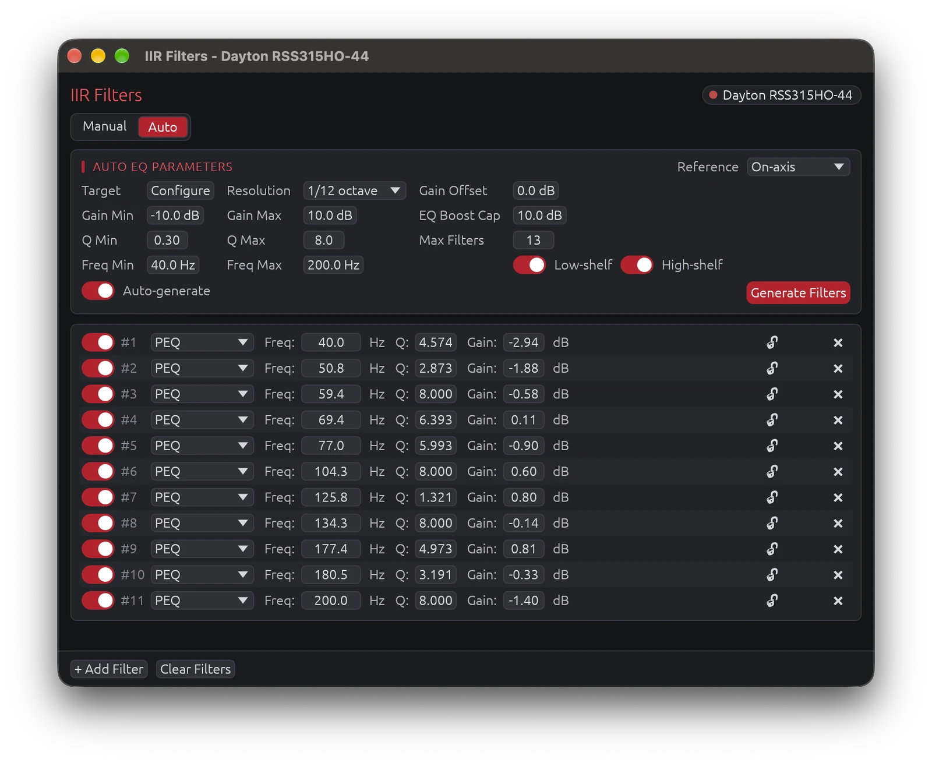Expand filter #8 PEQ dropdown

point(202,523)
